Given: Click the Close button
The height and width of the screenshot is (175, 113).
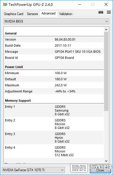Looking at the screenshot, I should pyautogui.click(x=100, y=170).
